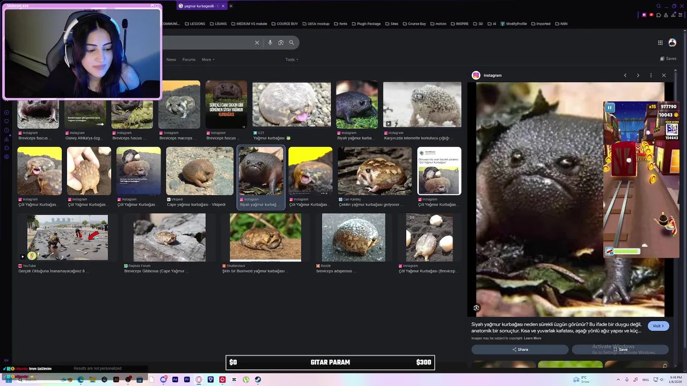Screen dimensions: 687x386
Task: Open the Reptile Forum Breviceps Gibbosus thumbnail
Action: pyautogui.click(x=170, y=237)
